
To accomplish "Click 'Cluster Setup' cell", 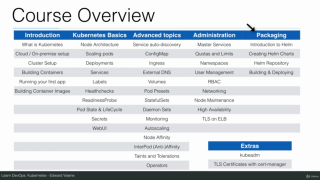I will (x=42, y=63).
